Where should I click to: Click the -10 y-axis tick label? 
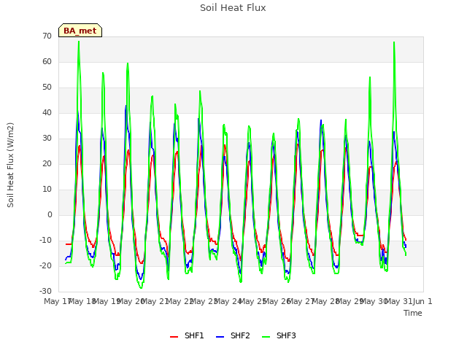pos(45,240)
